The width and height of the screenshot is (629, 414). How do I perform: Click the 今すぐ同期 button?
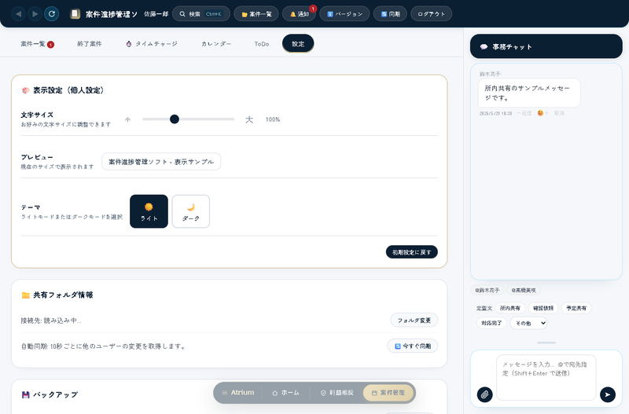412,346
